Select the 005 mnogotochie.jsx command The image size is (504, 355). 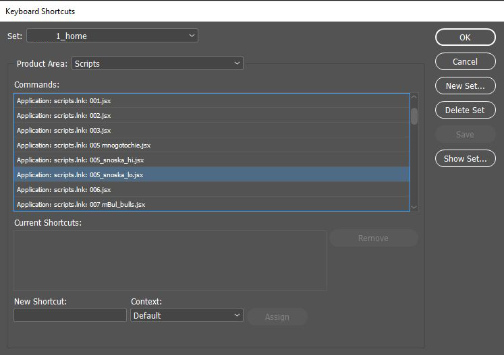[x=212, y=145]
